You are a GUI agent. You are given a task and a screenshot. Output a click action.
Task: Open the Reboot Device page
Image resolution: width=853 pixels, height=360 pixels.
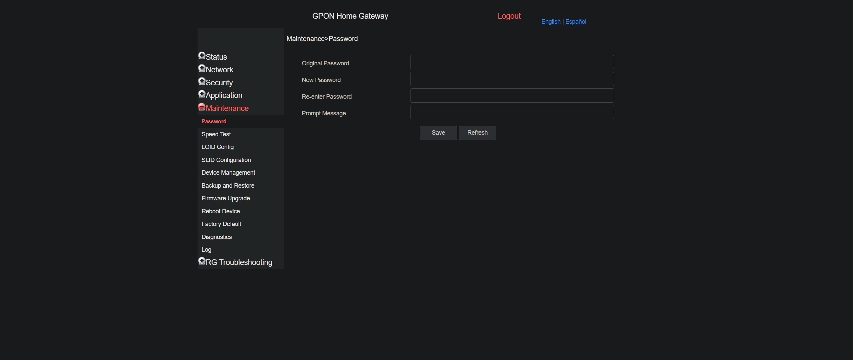click(x=221, y=211)
